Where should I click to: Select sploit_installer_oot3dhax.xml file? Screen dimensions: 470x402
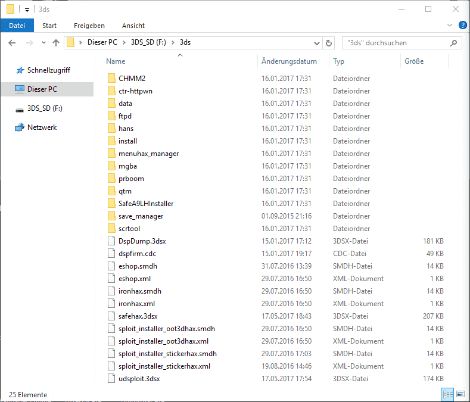(x=163, y=341)
